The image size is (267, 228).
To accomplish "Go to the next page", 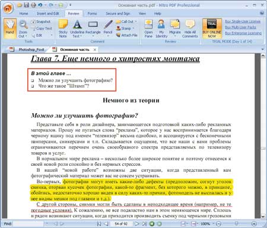I will click(136, 224).
